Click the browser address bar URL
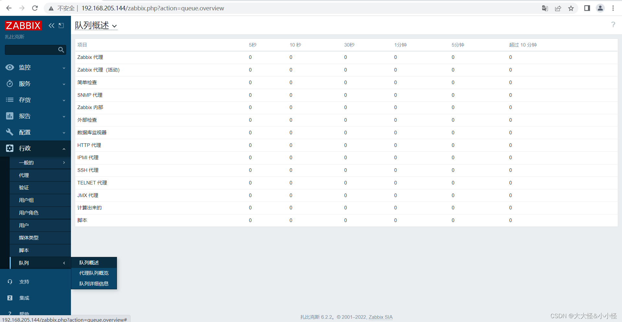 point(153,8)
